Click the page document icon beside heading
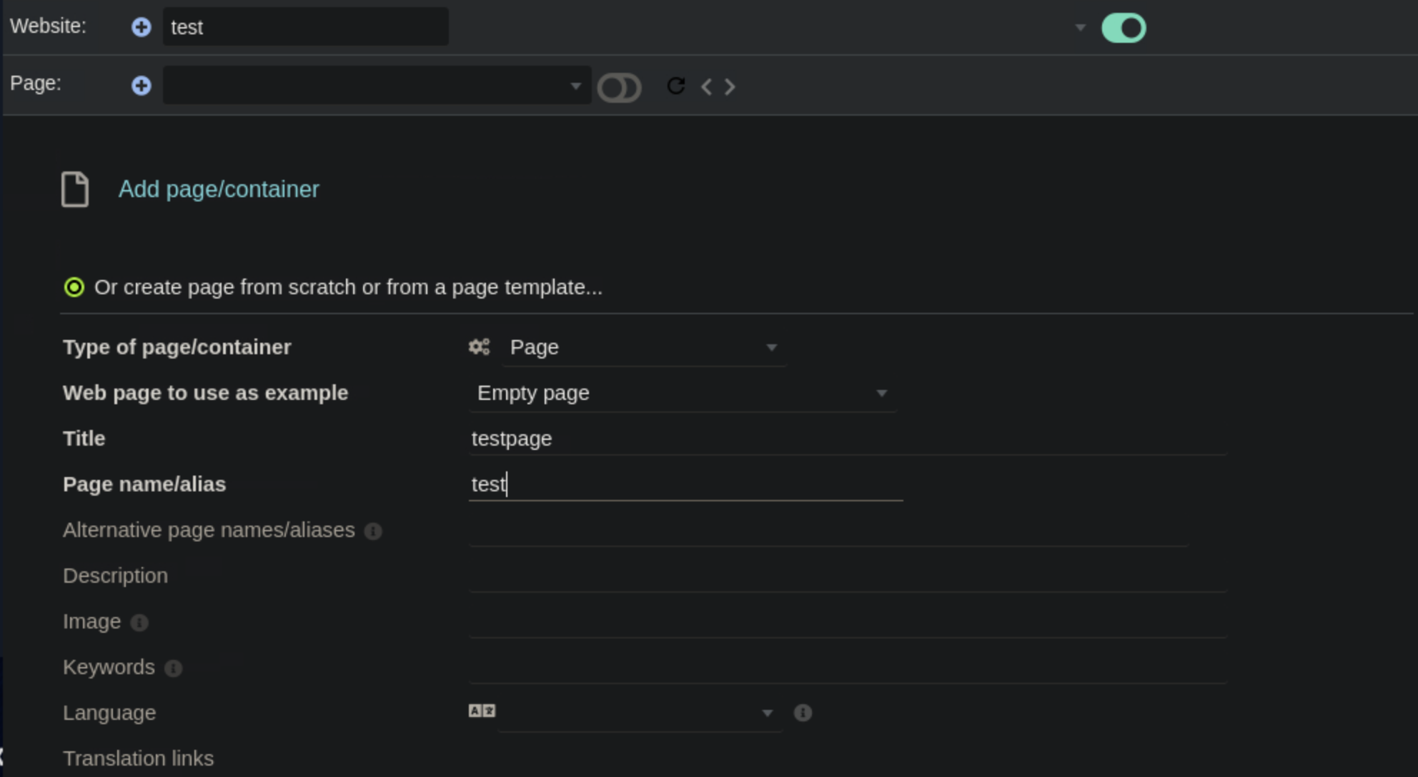This screenshot has width=1418, height=777. [x=75, y=189]
